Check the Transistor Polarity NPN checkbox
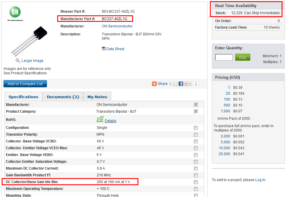 coord(196,134)
